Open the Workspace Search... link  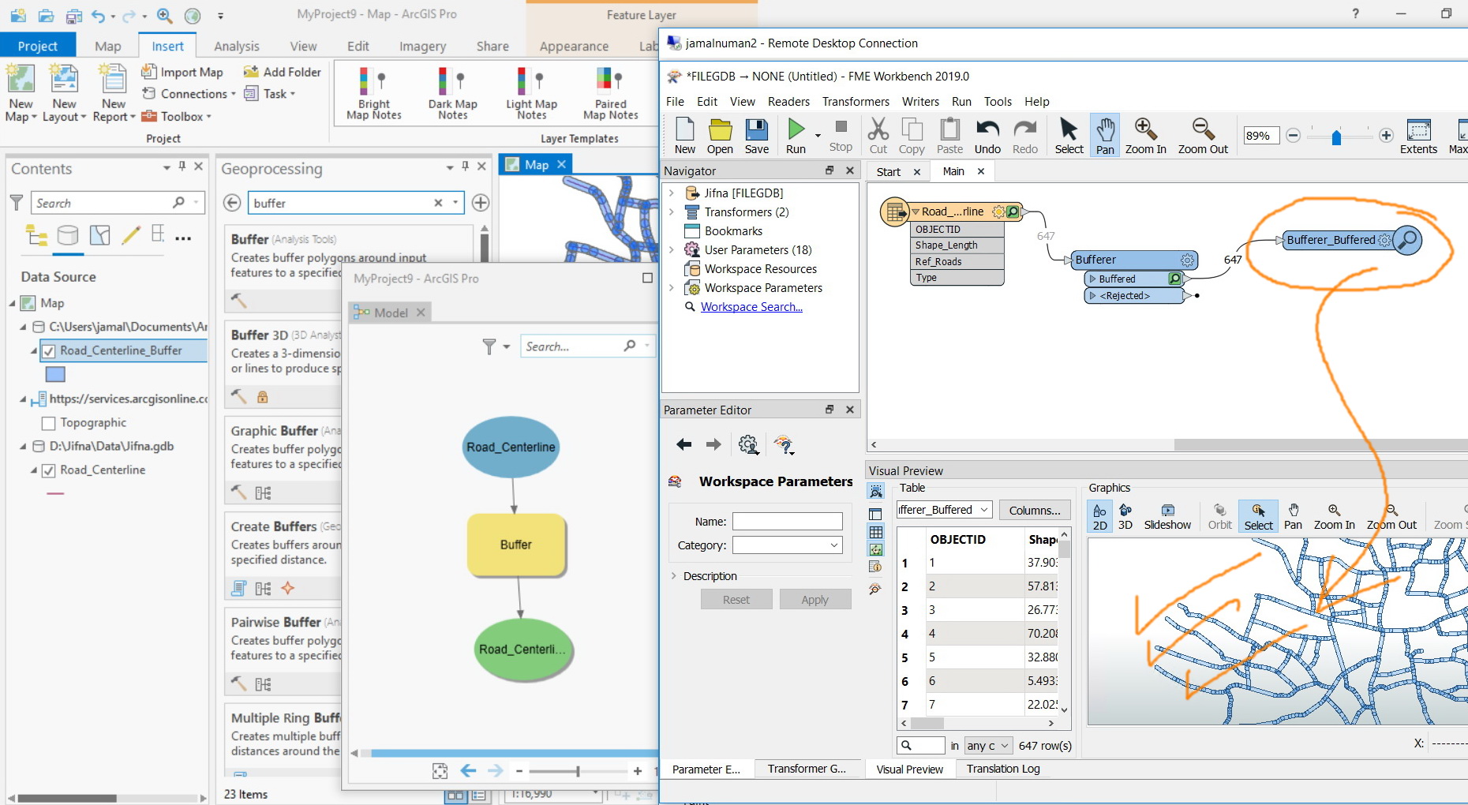click(751, 307)
